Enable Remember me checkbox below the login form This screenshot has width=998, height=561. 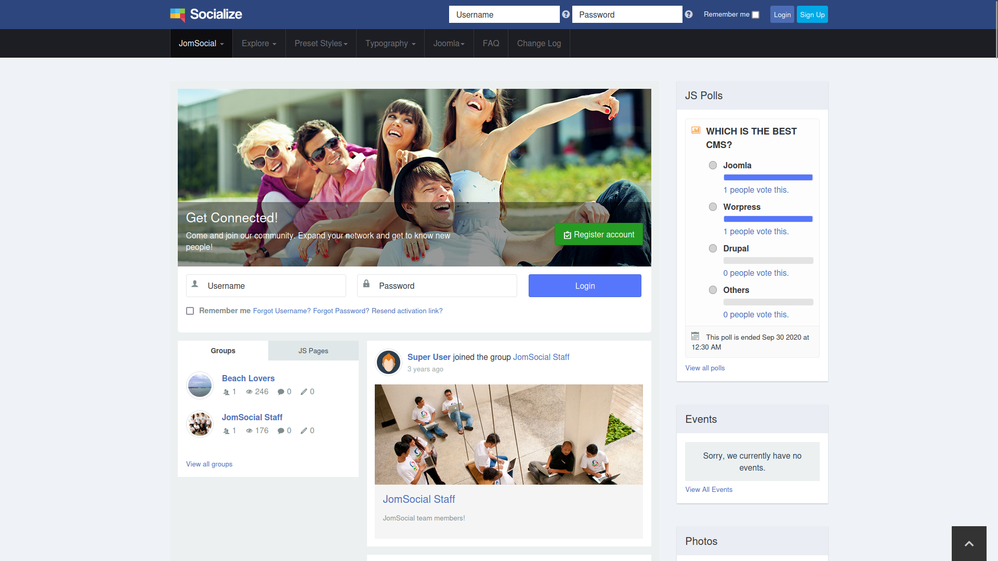click(x=190, y=311)
